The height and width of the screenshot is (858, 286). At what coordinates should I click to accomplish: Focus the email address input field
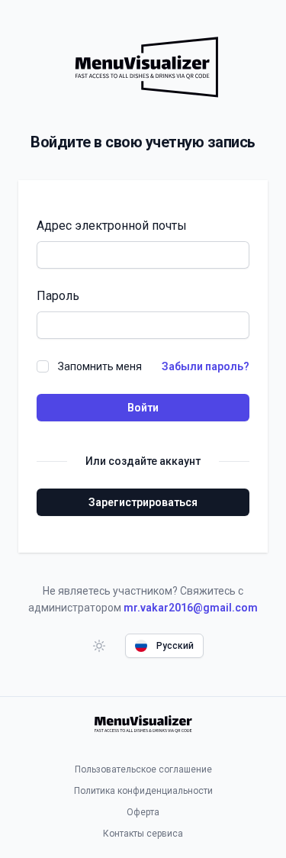pyautogui.click(x=143, y=255)
